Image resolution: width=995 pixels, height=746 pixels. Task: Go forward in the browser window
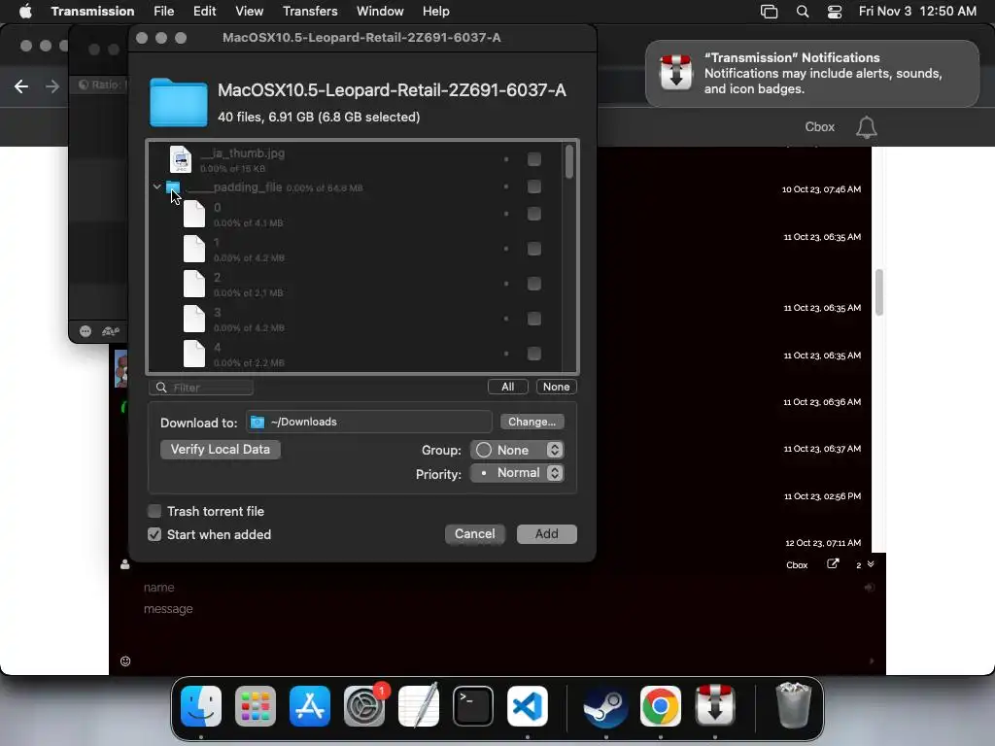pyautogui.click(x=52, y=86)
